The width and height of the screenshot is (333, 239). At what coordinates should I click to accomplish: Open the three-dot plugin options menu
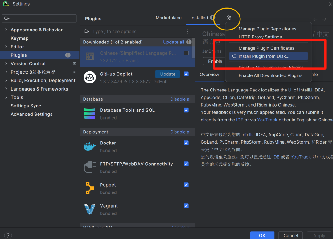pos(188,32)
